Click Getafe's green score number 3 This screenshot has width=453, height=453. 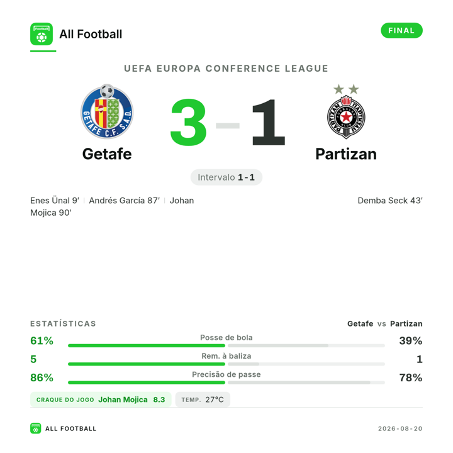tap(188, 122)
